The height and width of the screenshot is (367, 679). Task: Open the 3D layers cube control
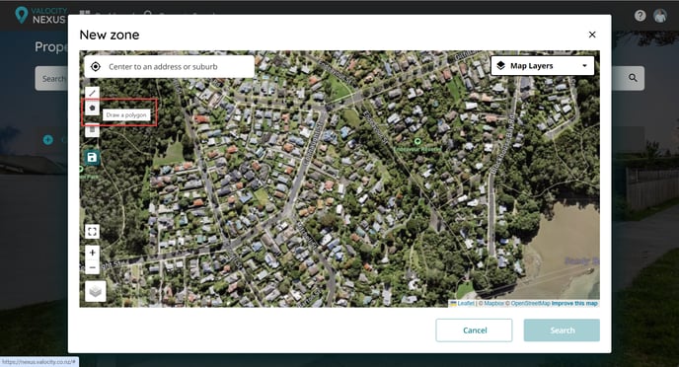pos(96,291)
